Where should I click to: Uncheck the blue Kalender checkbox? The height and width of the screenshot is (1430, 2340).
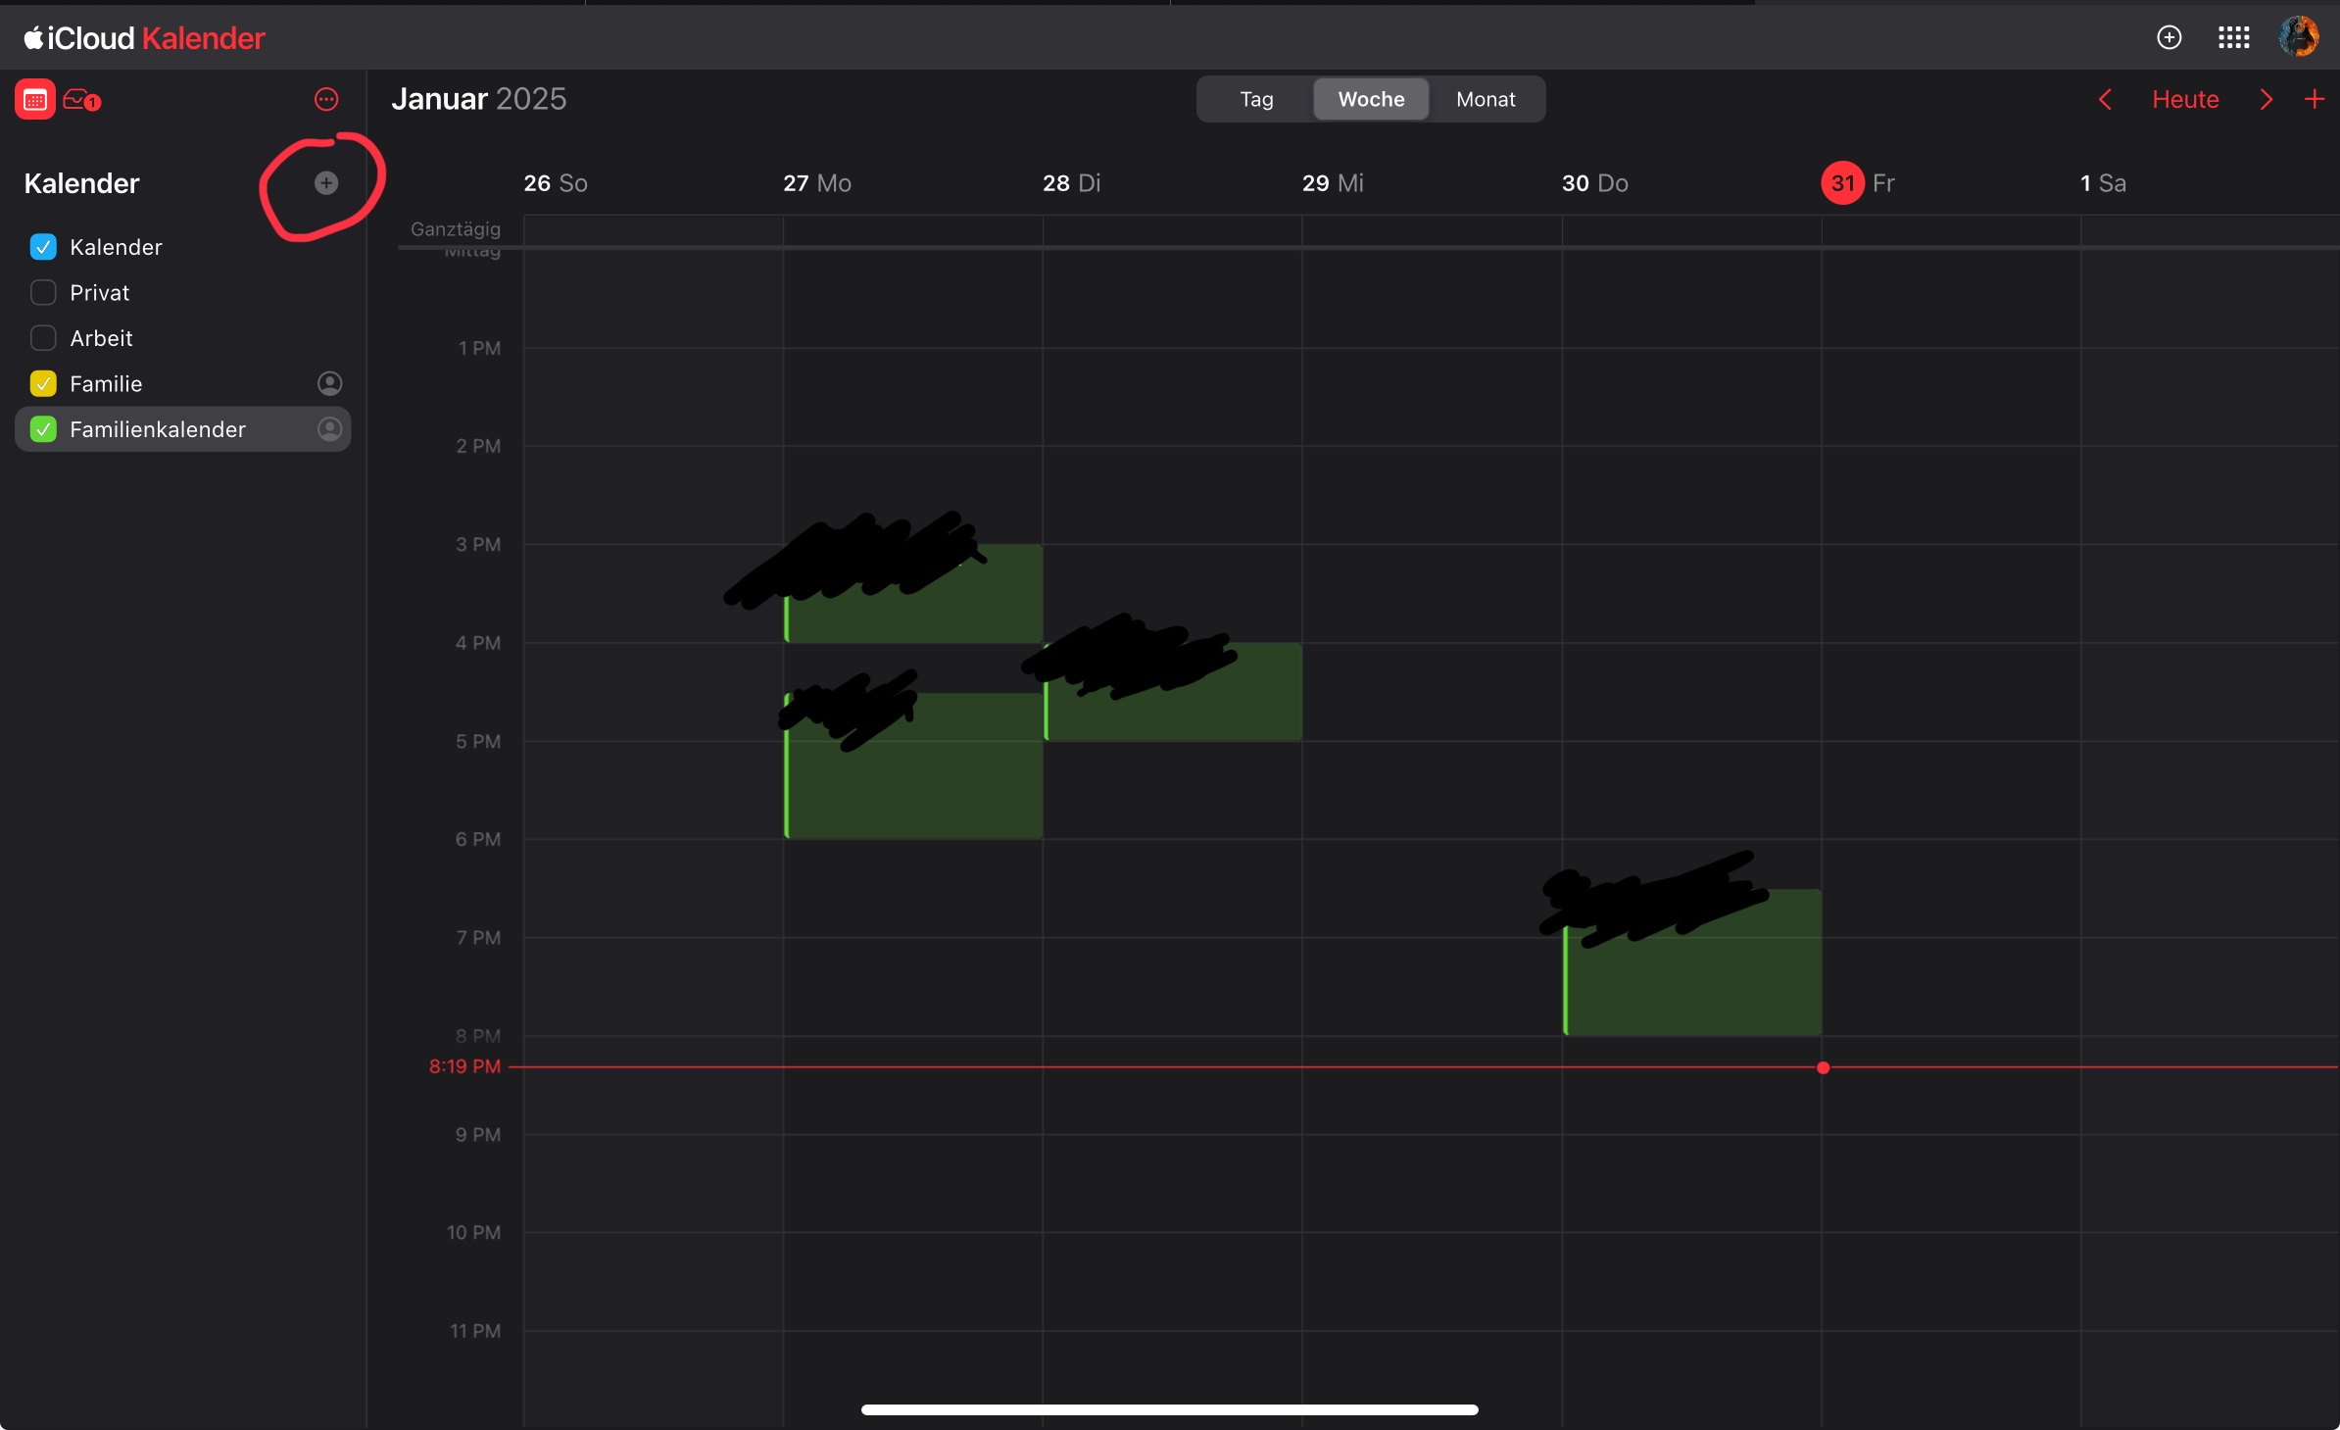pyautogui.click(x=43, y=247)
